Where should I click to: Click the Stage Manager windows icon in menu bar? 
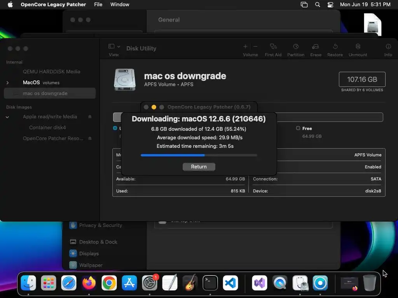(304, 5)
